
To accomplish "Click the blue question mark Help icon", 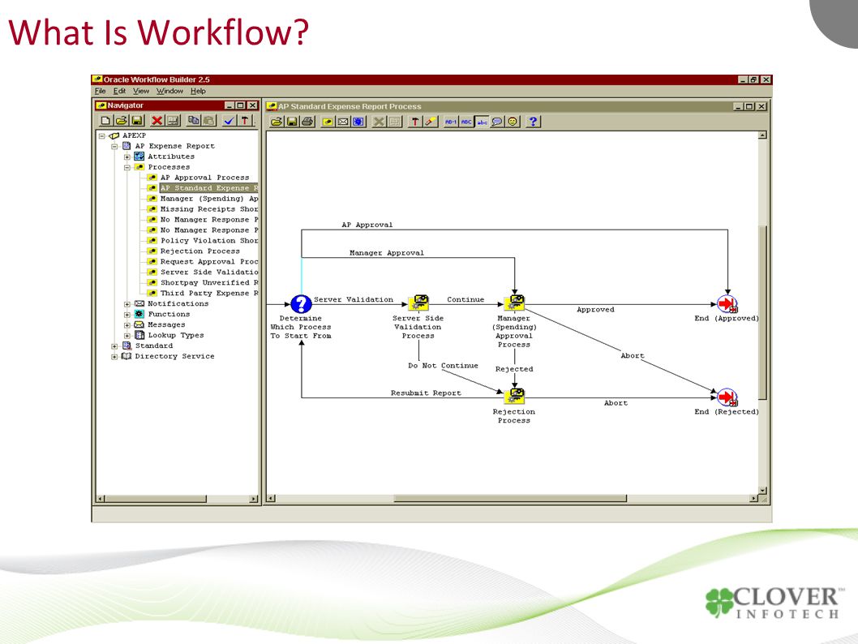I will click(533, 122).
